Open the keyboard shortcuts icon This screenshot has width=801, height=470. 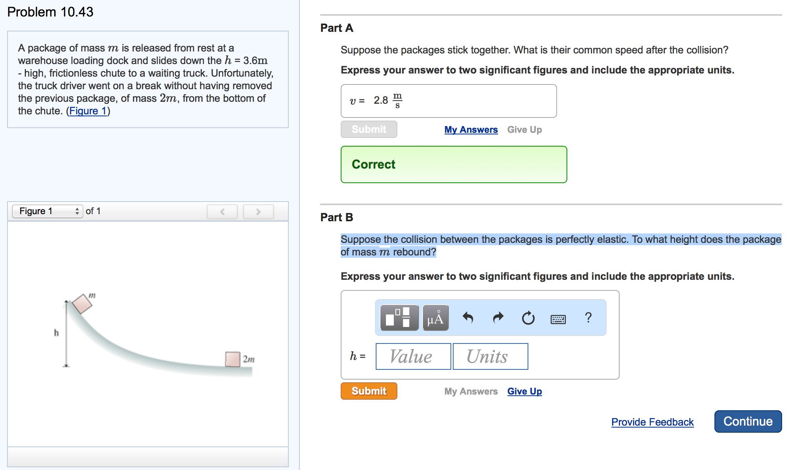(558, 319)
